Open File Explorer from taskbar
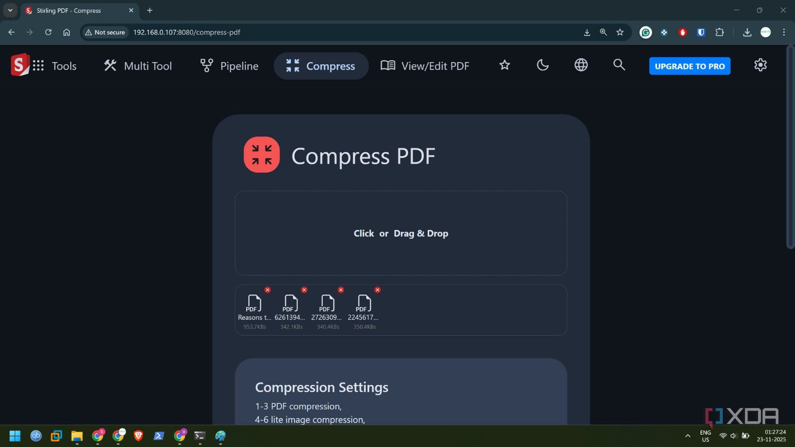This screenshot has width=795, height=447. [x=77, y=436]
